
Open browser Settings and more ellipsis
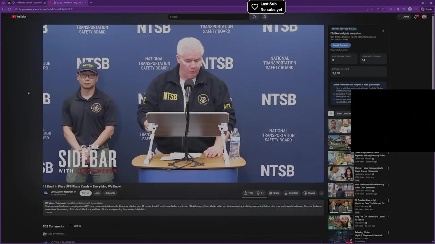pyautogui.click(x=416, y=9)
